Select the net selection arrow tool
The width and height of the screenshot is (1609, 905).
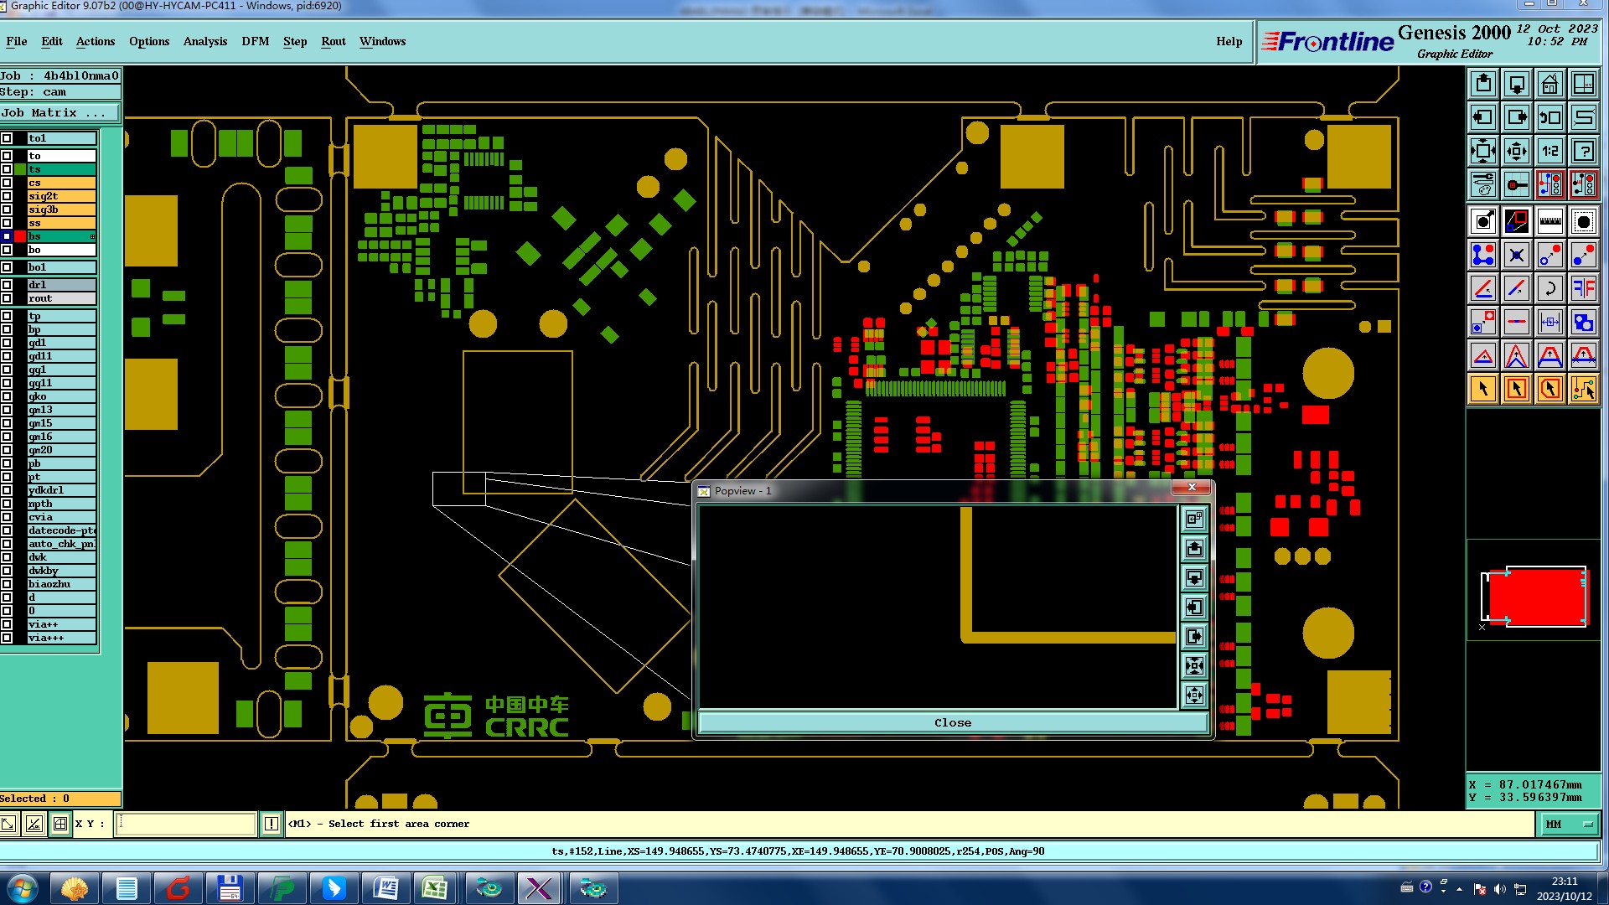[x=1583, y=389]
